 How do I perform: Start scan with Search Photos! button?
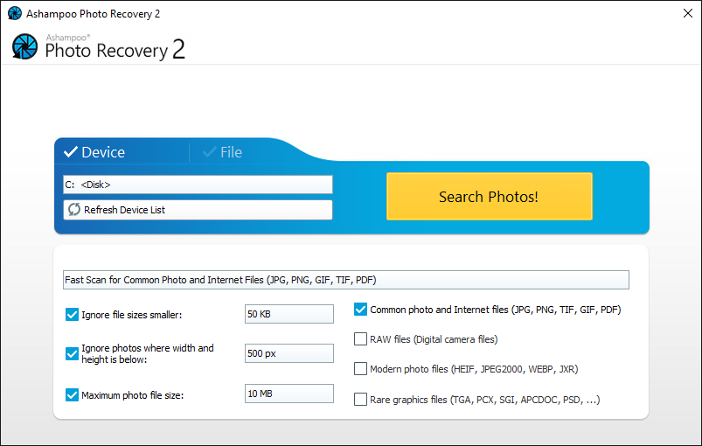[x=490, y=197]
